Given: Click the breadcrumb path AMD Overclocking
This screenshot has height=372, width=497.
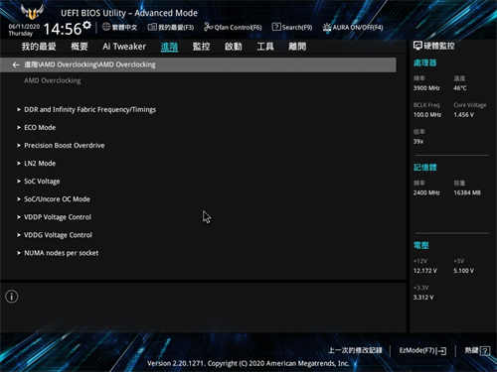Looking at the screenshot, I should [89, 64].
